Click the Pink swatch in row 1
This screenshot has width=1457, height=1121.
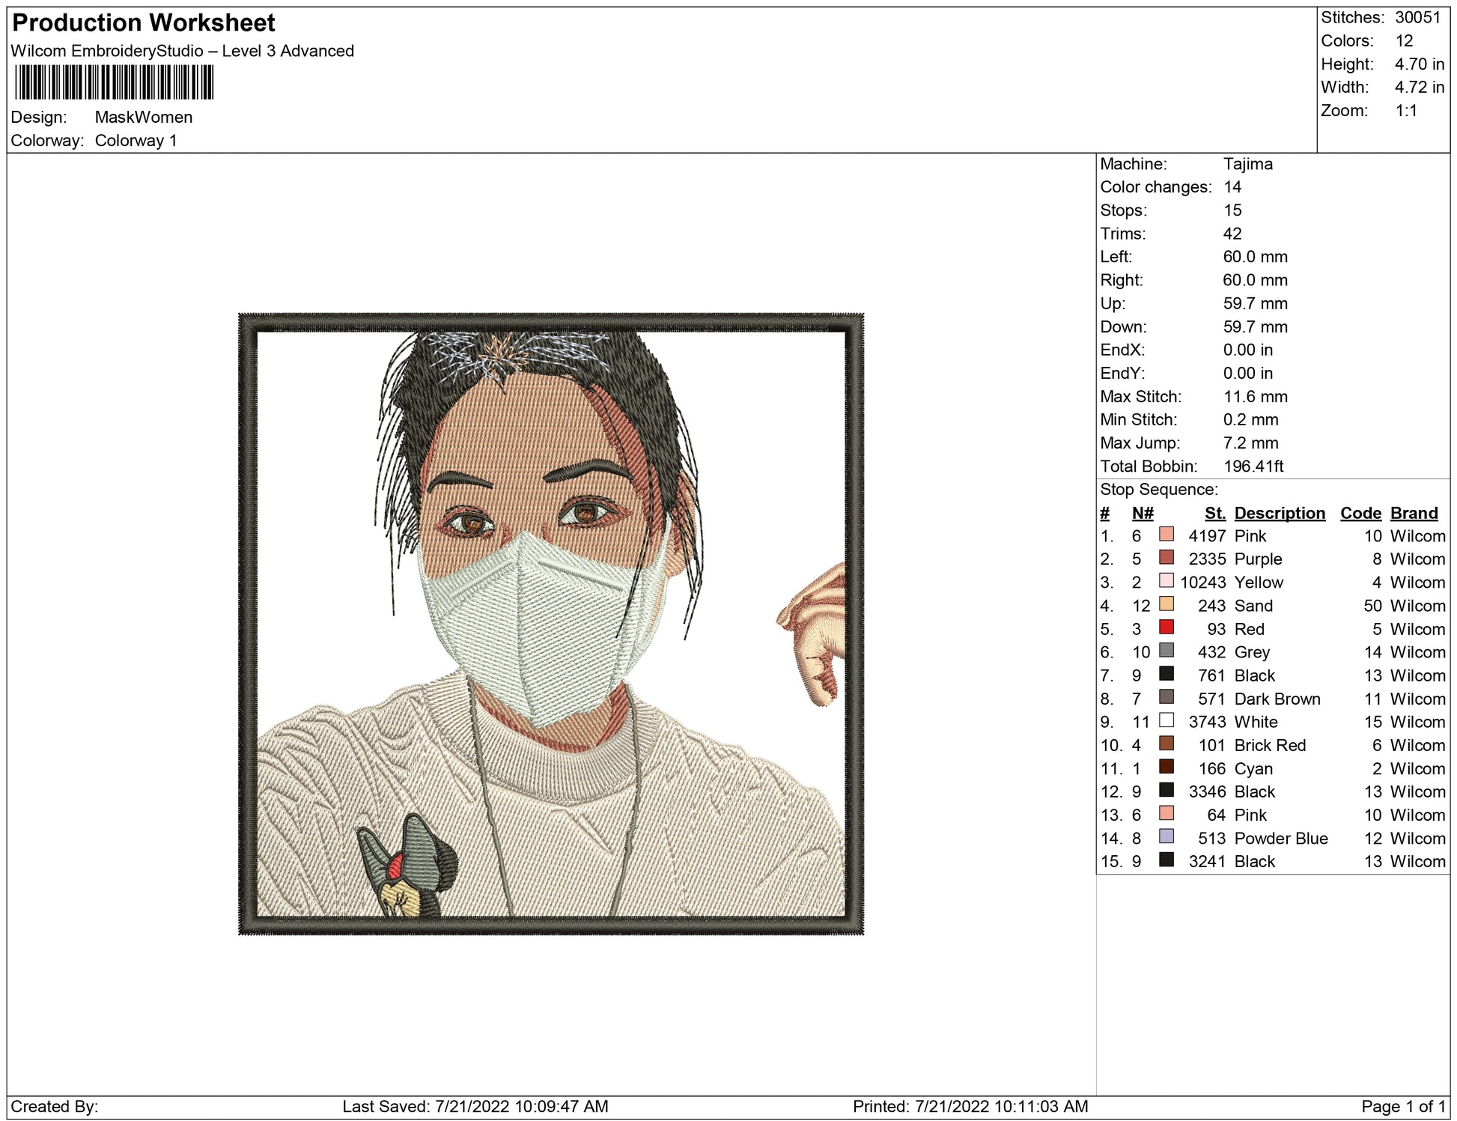click(1166, 535)
